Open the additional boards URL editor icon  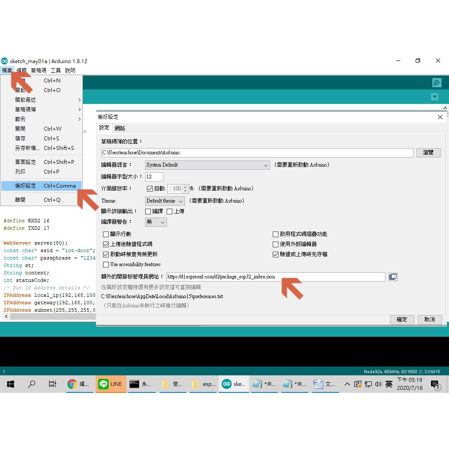point(393,277)
